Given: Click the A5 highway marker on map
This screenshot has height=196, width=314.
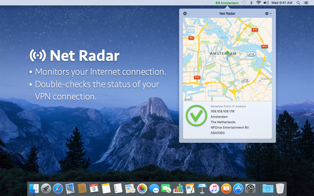Looking at the screenshot, I should coord(191,38).
